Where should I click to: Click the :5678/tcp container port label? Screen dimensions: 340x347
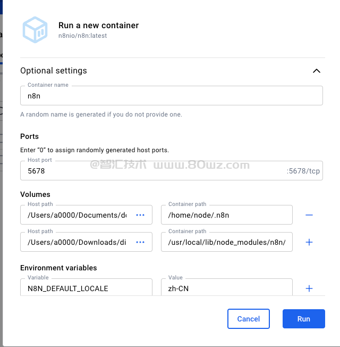point(303,171)
